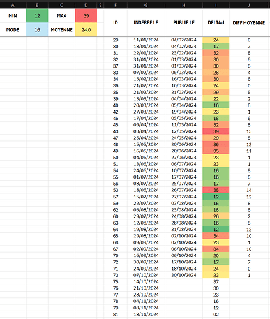
Task: Select the DIFF MOYENNE header cell
Action: pos(249,22)
